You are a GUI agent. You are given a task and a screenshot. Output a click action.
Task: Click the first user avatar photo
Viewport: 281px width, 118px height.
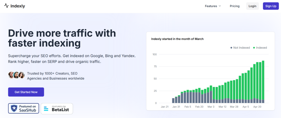[11, 75]
